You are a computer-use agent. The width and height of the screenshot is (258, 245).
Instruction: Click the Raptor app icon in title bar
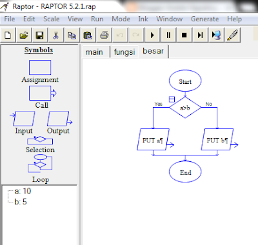point(5,6)
